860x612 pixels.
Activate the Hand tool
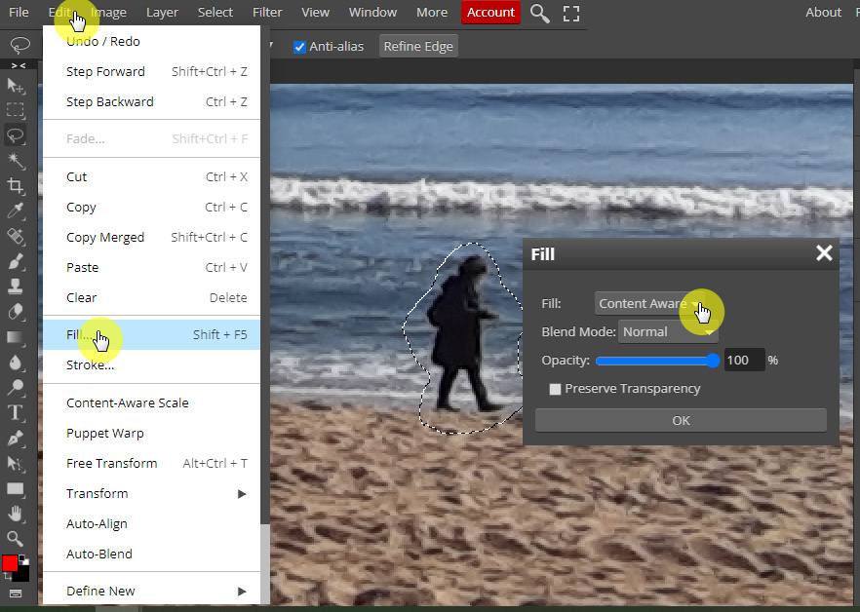point(16,514)
